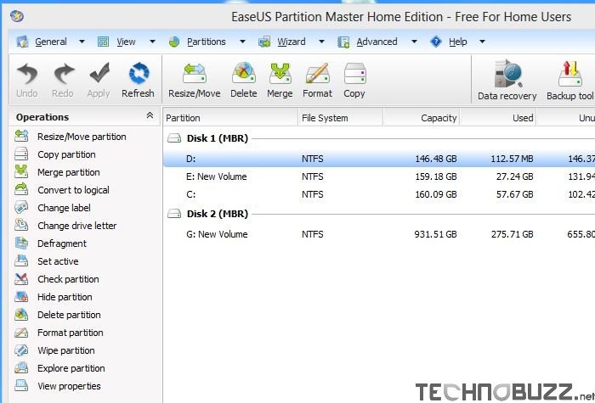The height and width of the screenshot is (403, 595).
Task: Click the Merge toolbar icon
Action: [280, 73]
